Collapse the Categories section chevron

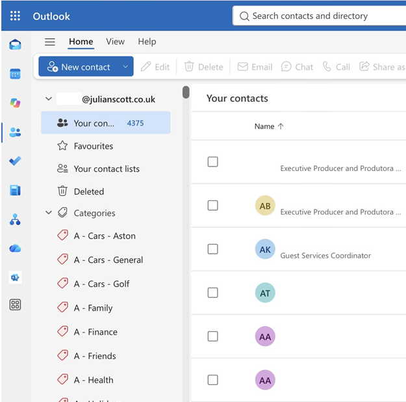49,213
